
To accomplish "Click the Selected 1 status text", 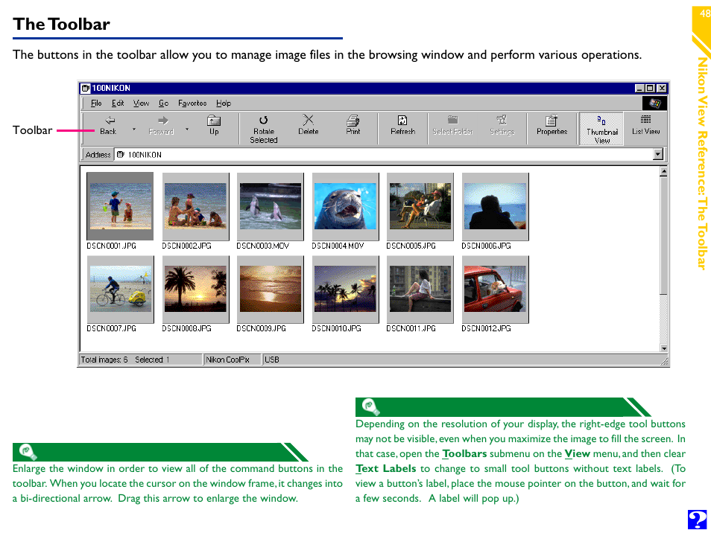I will (x=152, y=360).
